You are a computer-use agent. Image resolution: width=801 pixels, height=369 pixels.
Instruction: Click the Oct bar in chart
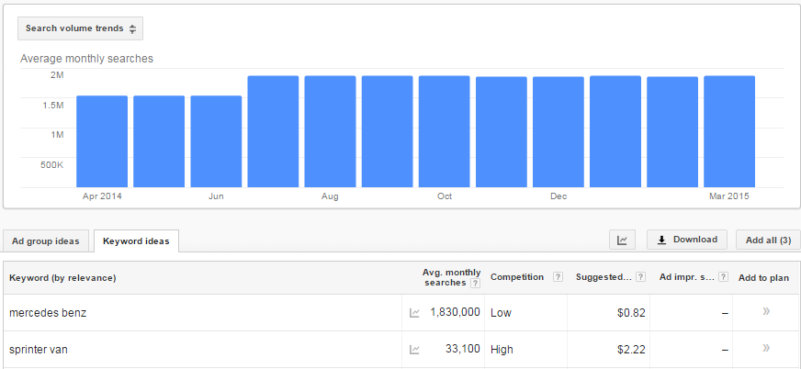[444, 131]
